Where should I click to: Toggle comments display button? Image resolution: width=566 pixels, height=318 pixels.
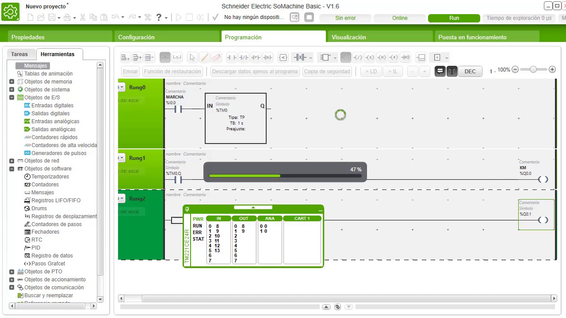[440, 71]
